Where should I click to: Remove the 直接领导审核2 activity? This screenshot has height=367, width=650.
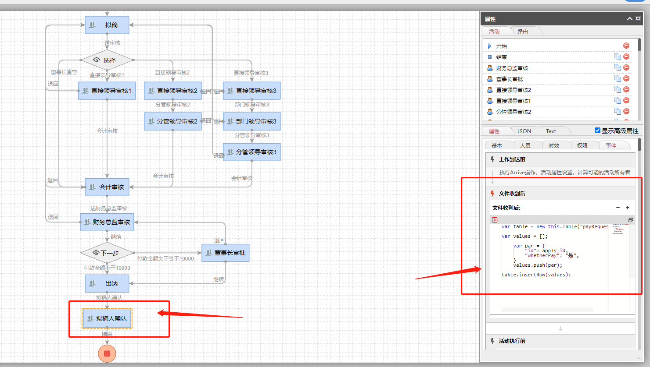[x=626, y=89]
